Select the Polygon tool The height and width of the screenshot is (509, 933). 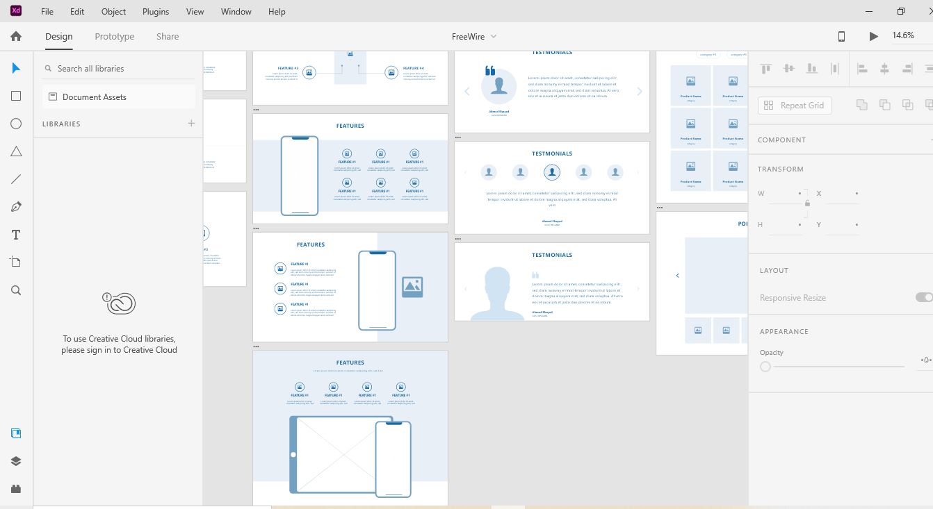tap(16, 151)
